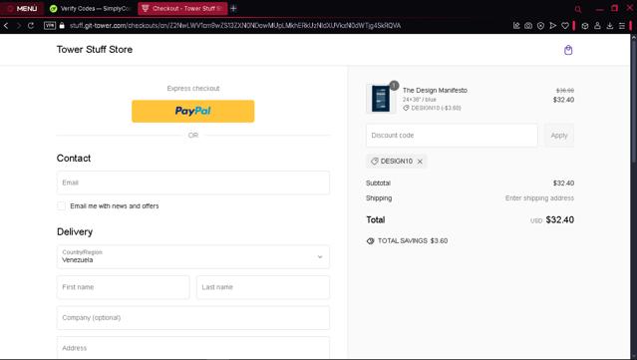The width and height of the screenshot is (637, 360).
Task: Click the VPN badge in the address bar
Action: tap(50, 26)
